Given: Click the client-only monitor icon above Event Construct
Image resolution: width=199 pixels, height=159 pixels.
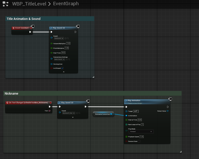Looking at the screenshot, I should [x=33, y=26].
